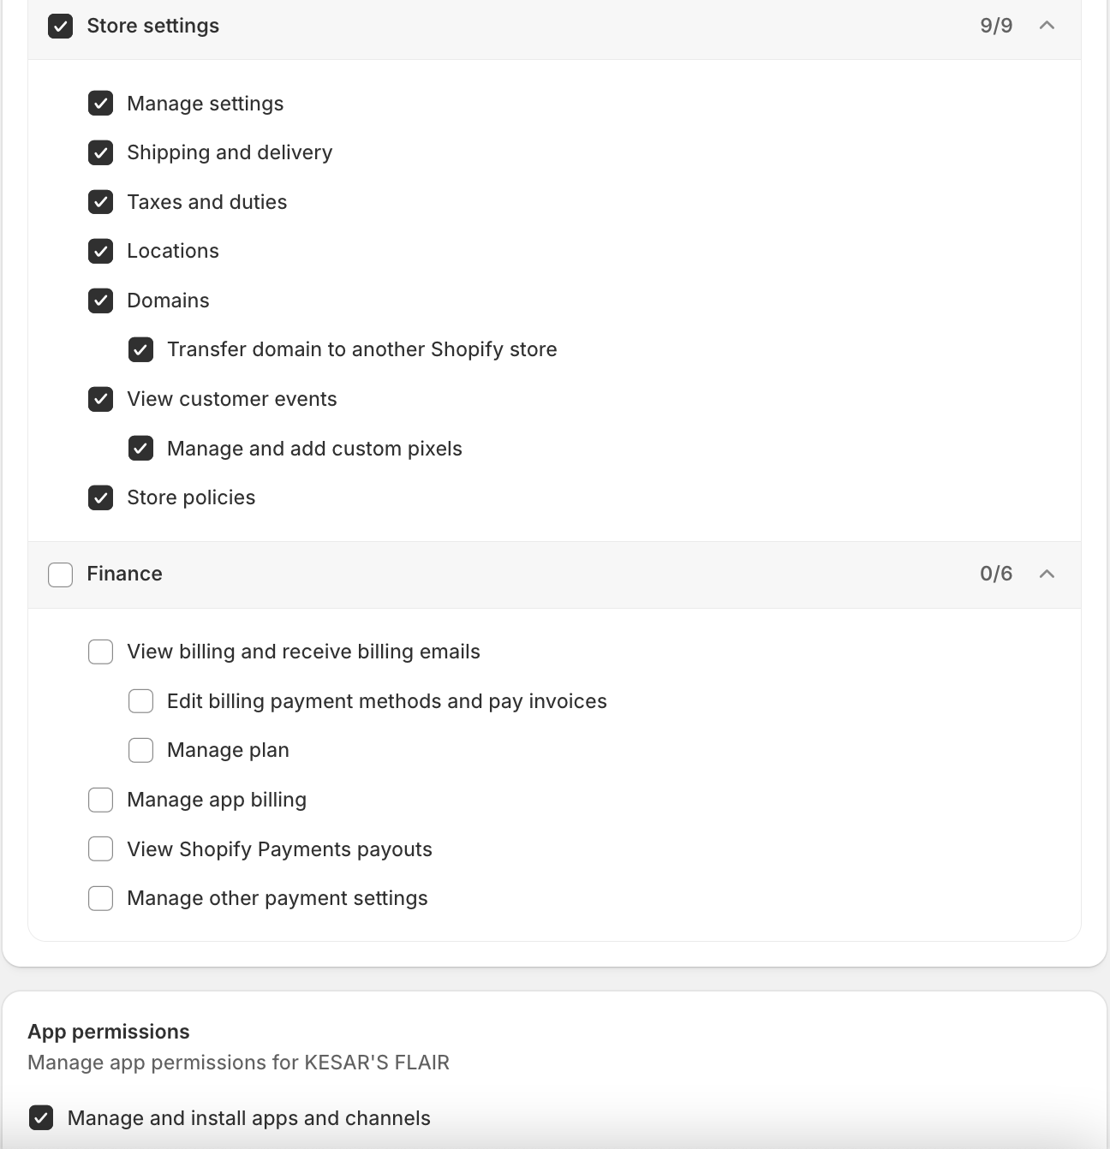The image size is (1110, 1149).
Task: Enable the Manage plan permission
Action: pos(140,751)
